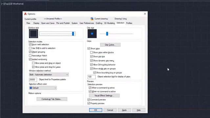Toggle When a command is active preview

pyautogui.click(x=90, y=88)
